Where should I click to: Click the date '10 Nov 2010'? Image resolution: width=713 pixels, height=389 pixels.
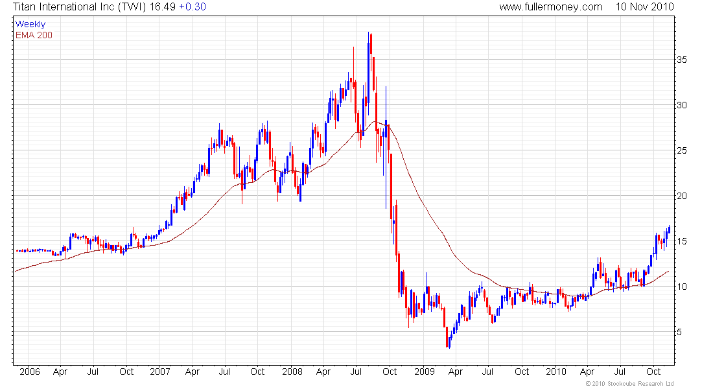pyautogui.click(x=645, y=7)
